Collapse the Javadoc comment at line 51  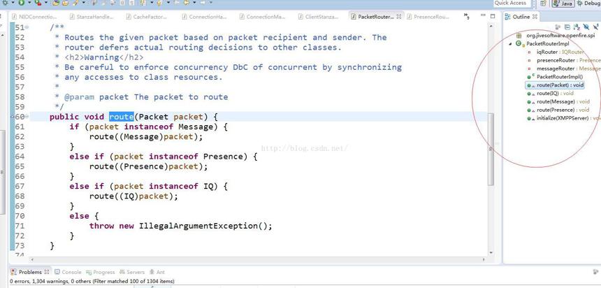(27, 27)
